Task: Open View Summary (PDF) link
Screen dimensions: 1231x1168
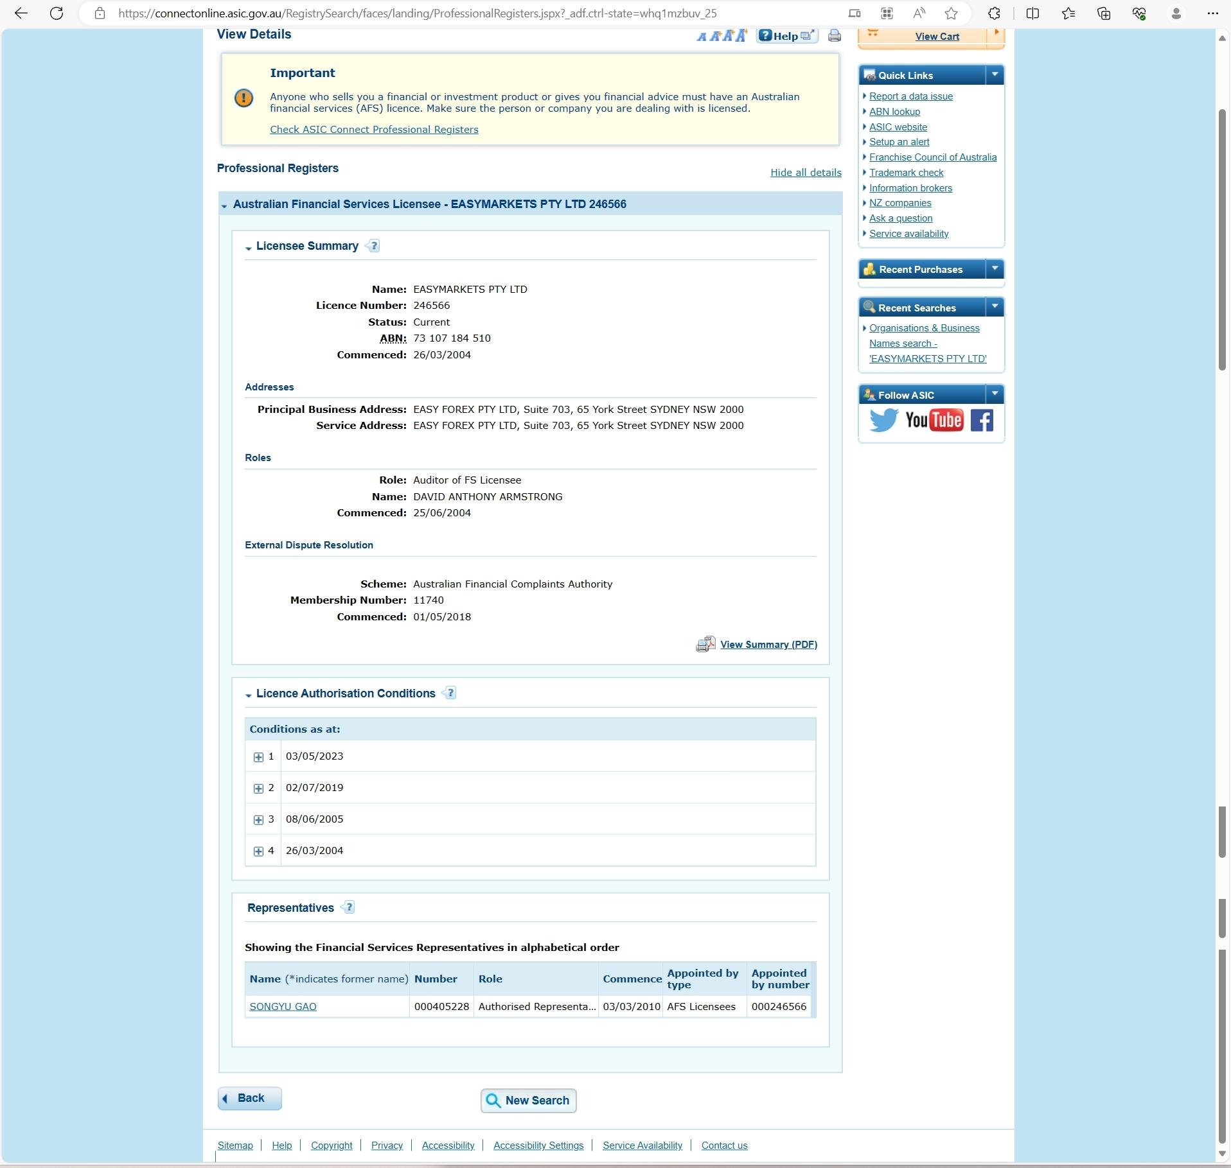Action: click(x=768, y=645)
